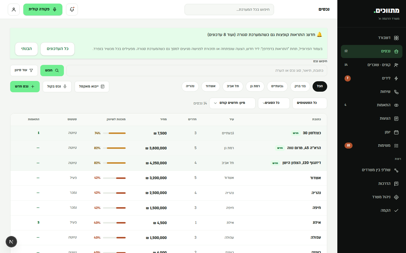
Task: Click the round N logo button
Action: (11, 242)
